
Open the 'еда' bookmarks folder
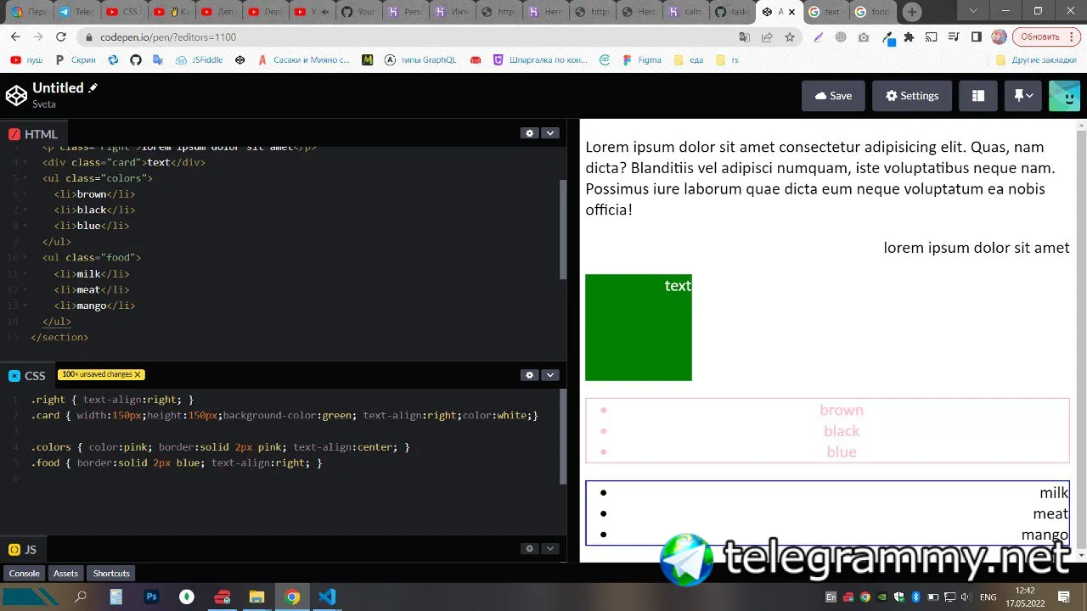[689, 60]
